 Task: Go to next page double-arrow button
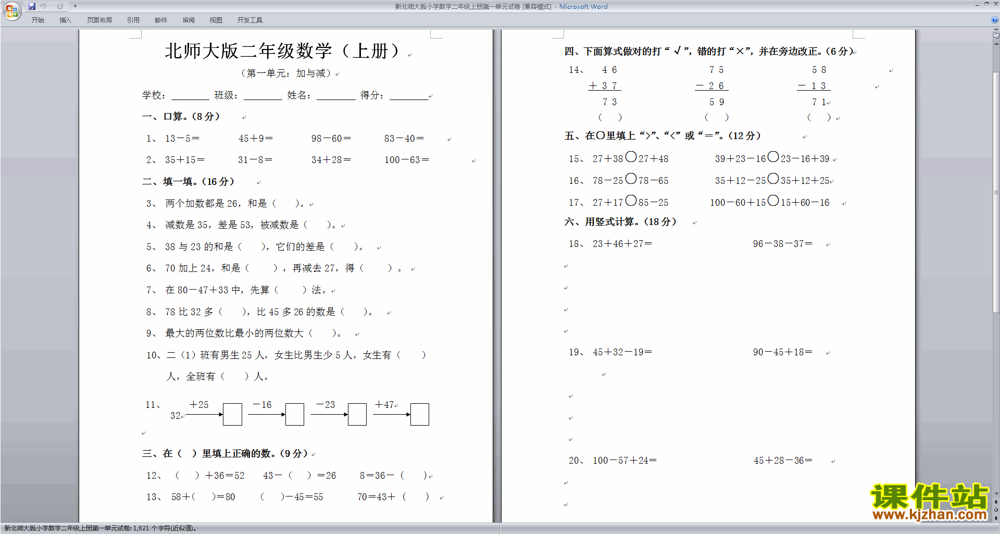pos(996,518)
